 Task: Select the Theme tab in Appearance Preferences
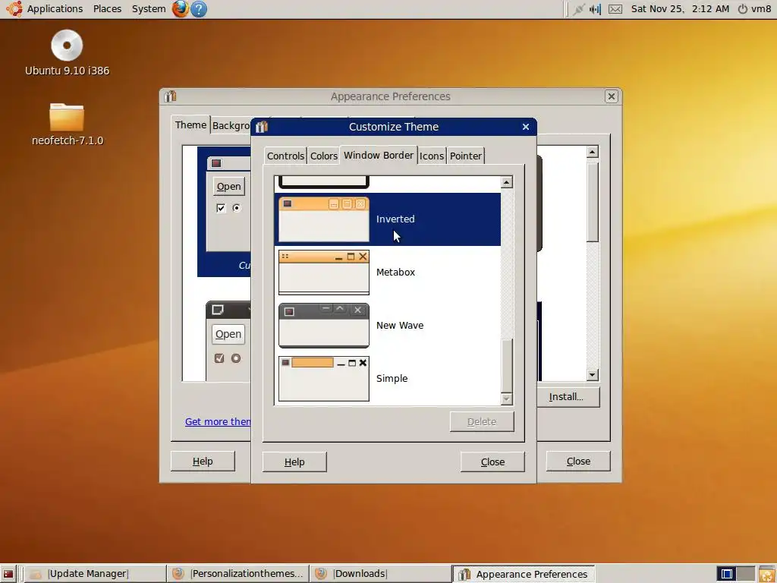(190, 125)
